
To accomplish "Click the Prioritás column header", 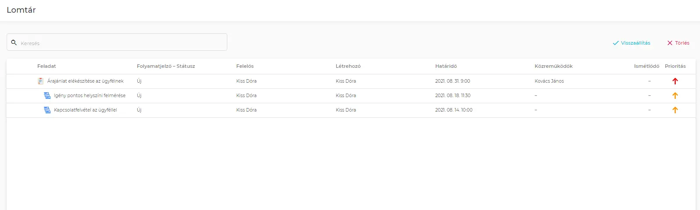I will click(x=675, y=66).
